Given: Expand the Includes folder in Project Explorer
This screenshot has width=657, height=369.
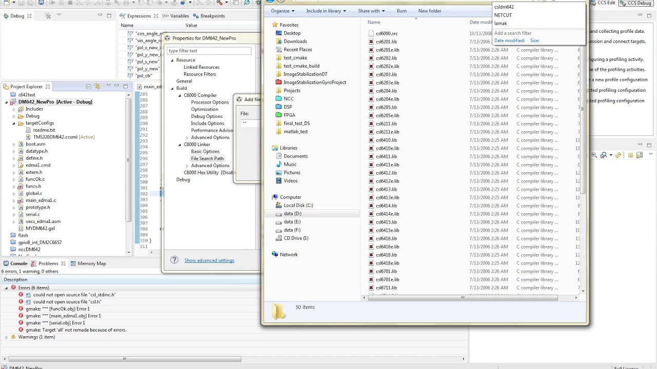Looking at the screenshot, I should coord(14,109).
